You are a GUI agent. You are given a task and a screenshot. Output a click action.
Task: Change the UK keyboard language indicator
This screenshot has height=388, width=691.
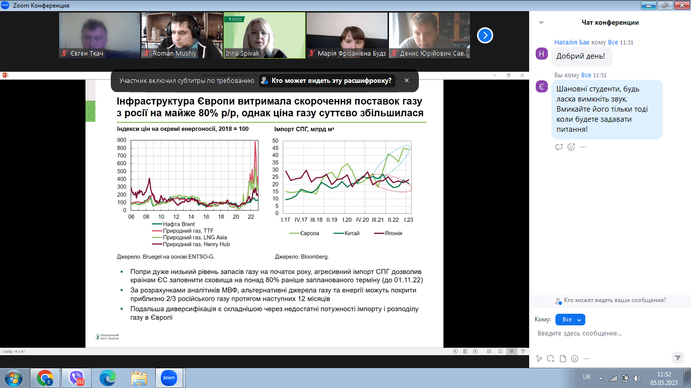click(587, 377)
